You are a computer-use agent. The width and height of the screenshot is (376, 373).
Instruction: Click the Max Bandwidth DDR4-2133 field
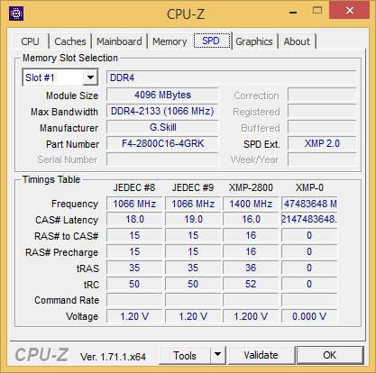pos(162,111)
